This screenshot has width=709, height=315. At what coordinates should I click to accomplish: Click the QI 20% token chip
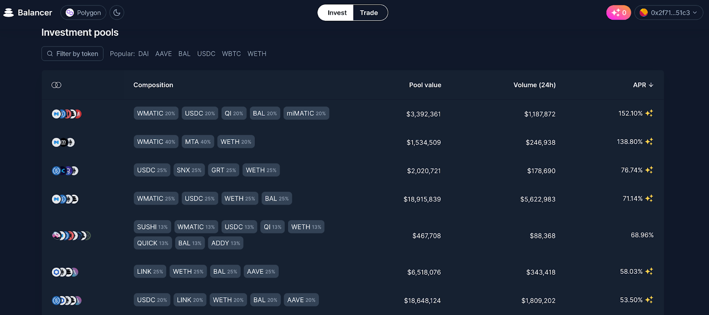tap(234, 113)
